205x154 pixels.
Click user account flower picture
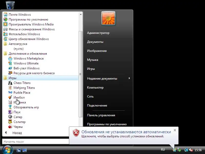108,18
